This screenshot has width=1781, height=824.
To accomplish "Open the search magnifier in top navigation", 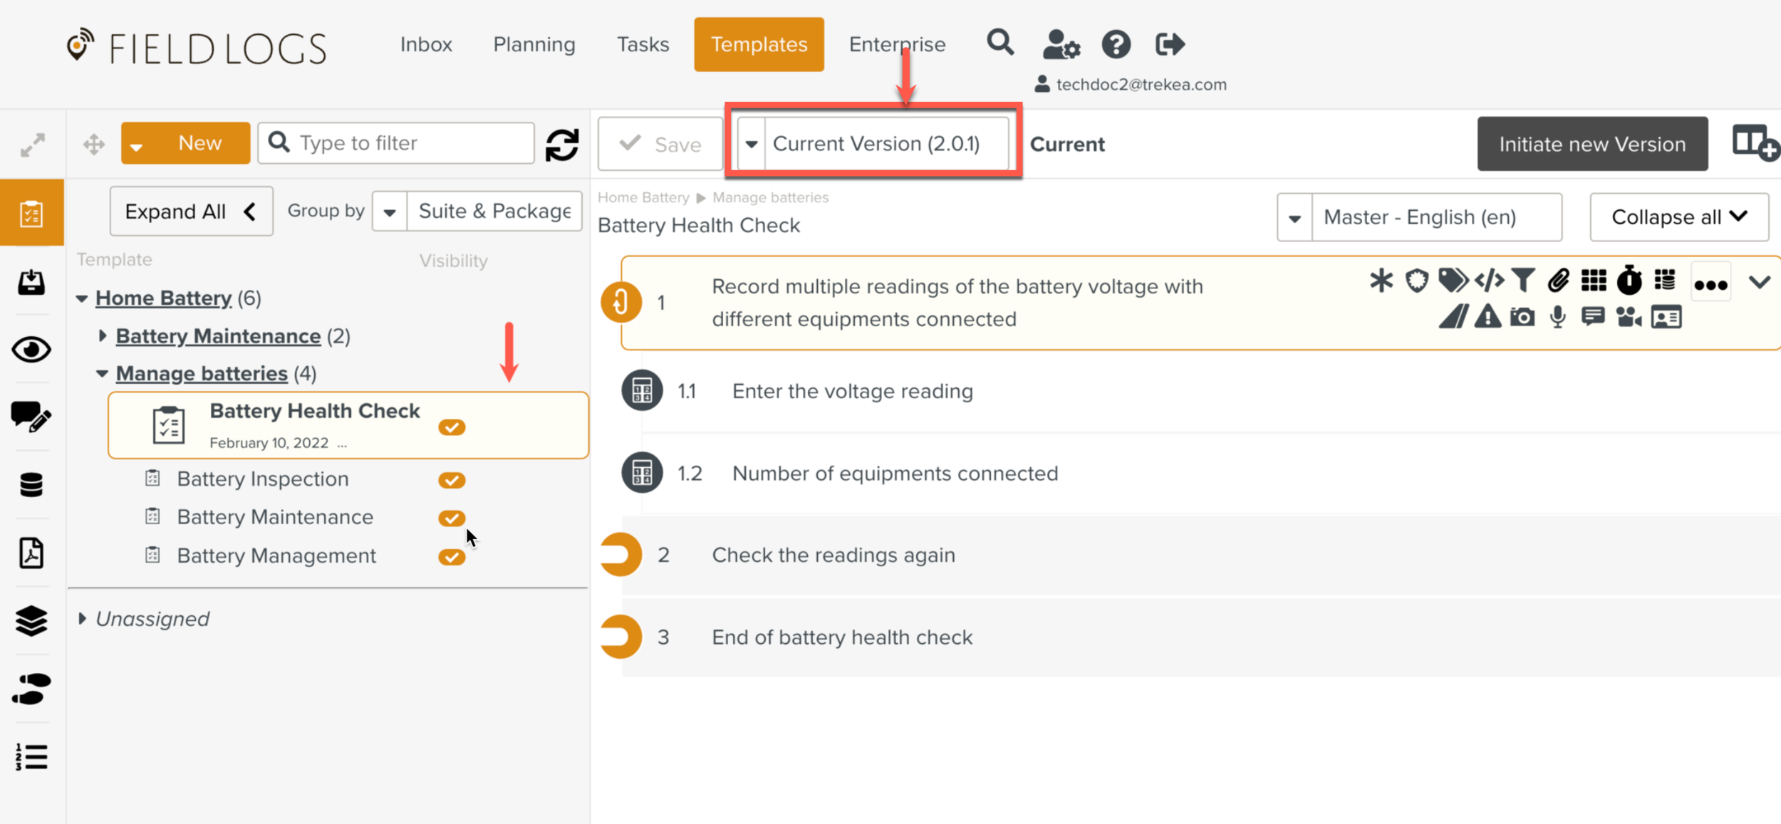I will pyautogui.click(x=1000, y=43).
